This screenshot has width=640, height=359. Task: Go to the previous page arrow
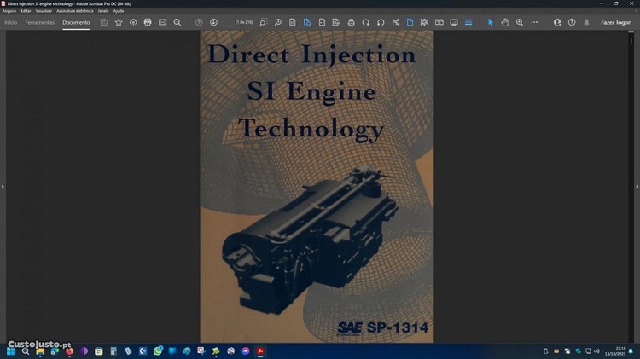point(199,22)
